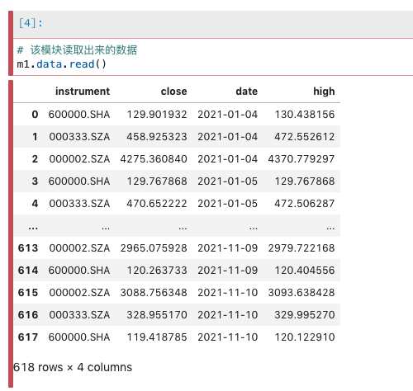Select the 600000.SHA cell in row 614
The width and height of the screenshot is (413, 391).
(x=79, y=271)
